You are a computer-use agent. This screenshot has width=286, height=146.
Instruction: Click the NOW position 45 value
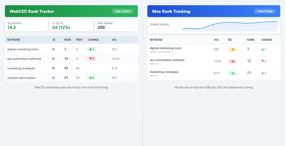tap(66, 68)
